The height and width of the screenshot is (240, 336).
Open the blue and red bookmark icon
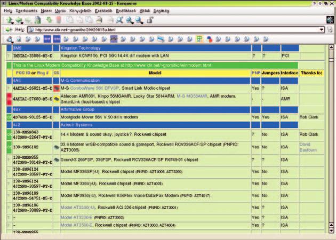pos(209,39)
